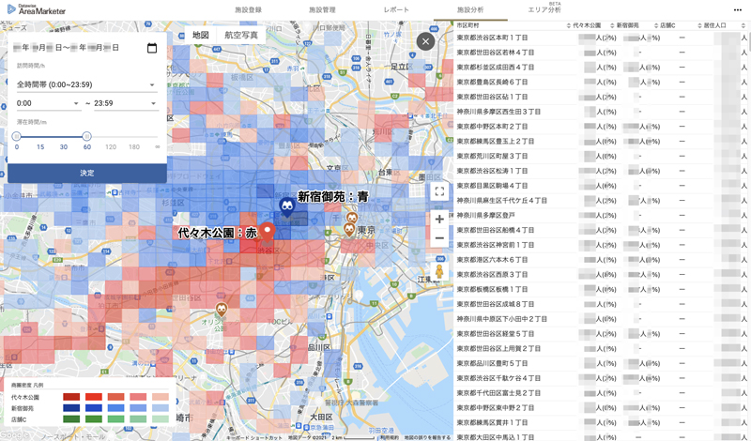The height and width of the screenshot is (441, 751).
Task: Open the calendar date picker icon
Action: point(152,48)
